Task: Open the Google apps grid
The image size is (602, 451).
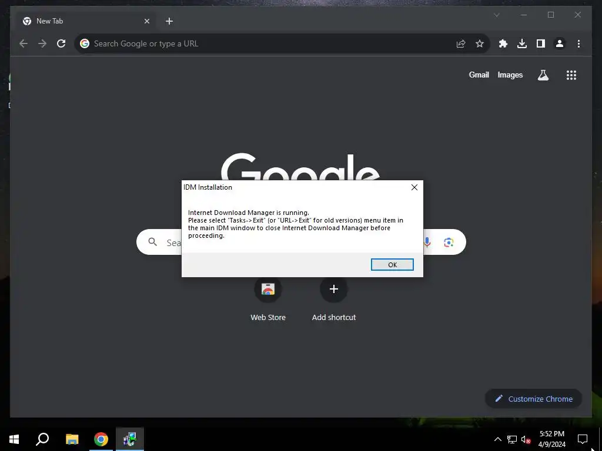Action: click(x=571, y=75)
